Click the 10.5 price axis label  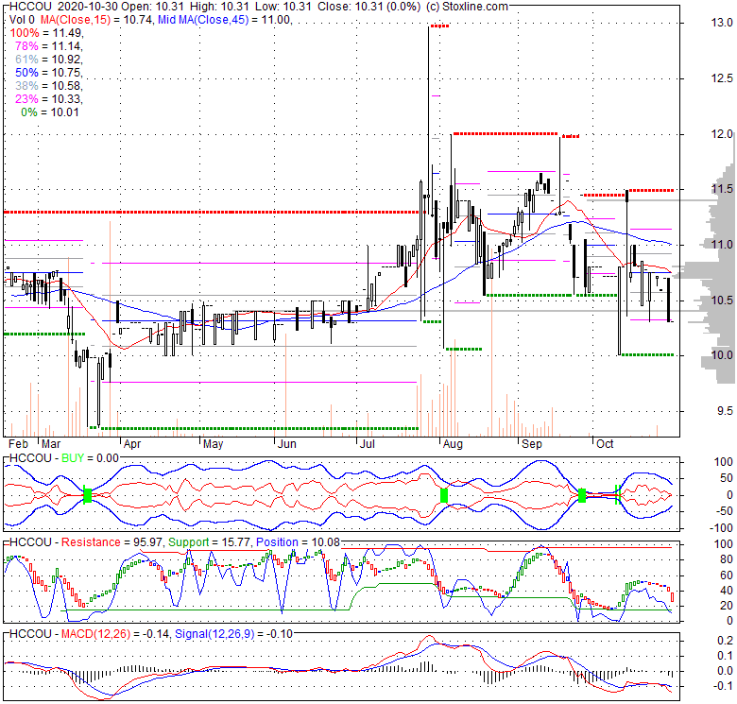(722, 300)
